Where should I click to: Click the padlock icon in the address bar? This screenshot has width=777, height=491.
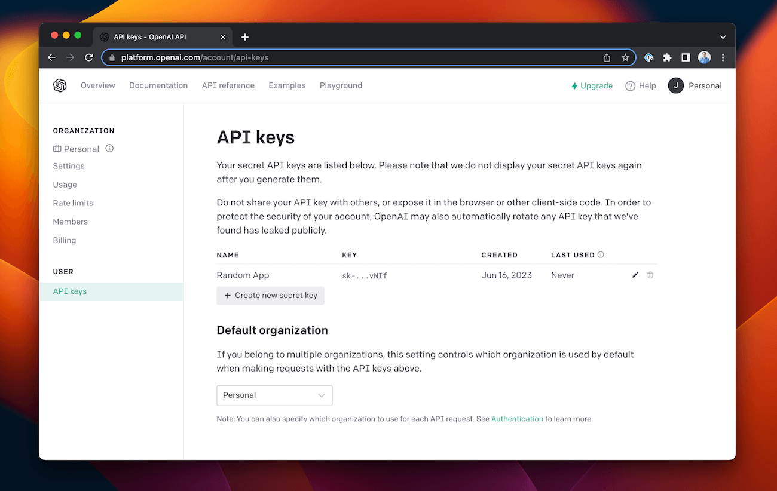coord(112,57)
